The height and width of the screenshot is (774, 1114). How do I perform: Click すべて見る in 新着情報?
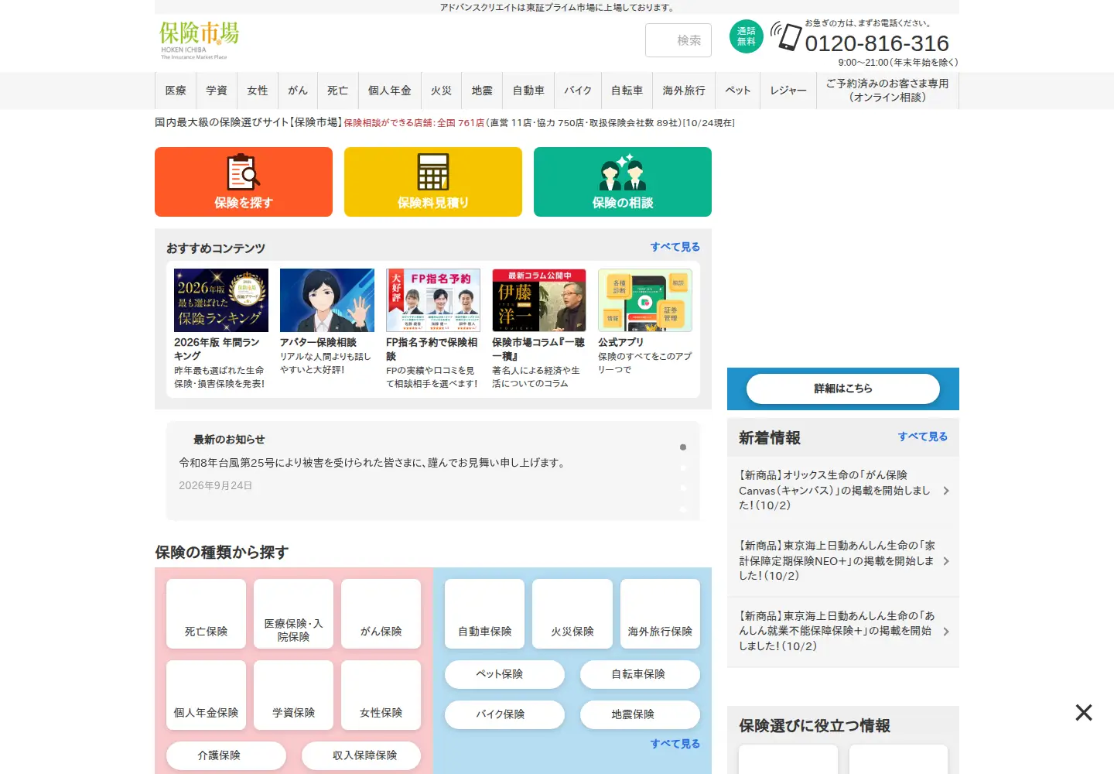click(x=922, y=437)
